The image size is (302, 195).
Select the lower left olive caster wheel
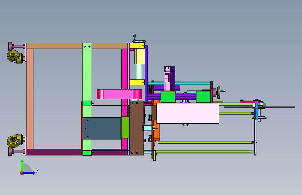tap(15, 141)
